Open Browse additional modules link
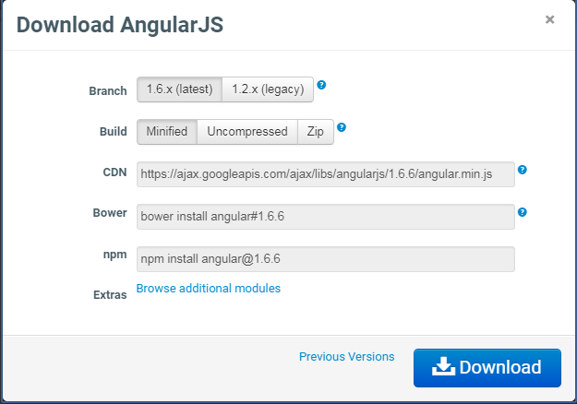The height and width of the screenshot is (404, 577). click(x=209, y=289)
